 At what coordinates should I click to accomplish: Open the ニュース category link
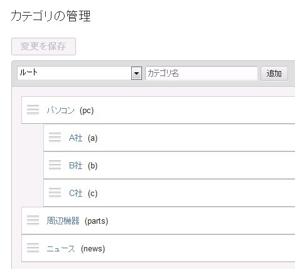(x=61, y=249)
